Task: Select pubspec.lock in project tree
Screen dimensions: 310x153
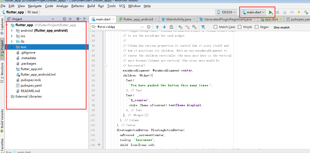Action: click(x=31, y=80)
